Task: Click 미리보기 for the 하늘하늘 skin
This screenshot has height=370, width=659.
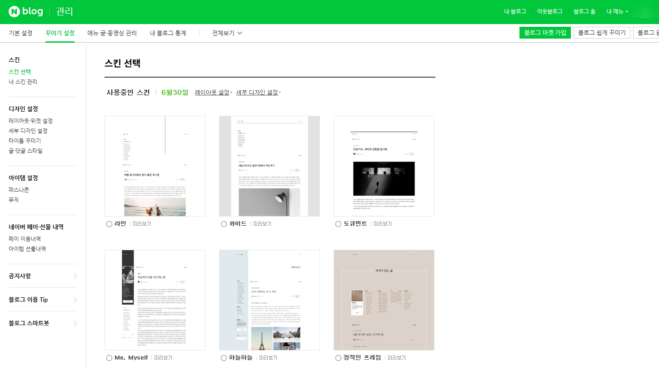Action: click(268, 358)
